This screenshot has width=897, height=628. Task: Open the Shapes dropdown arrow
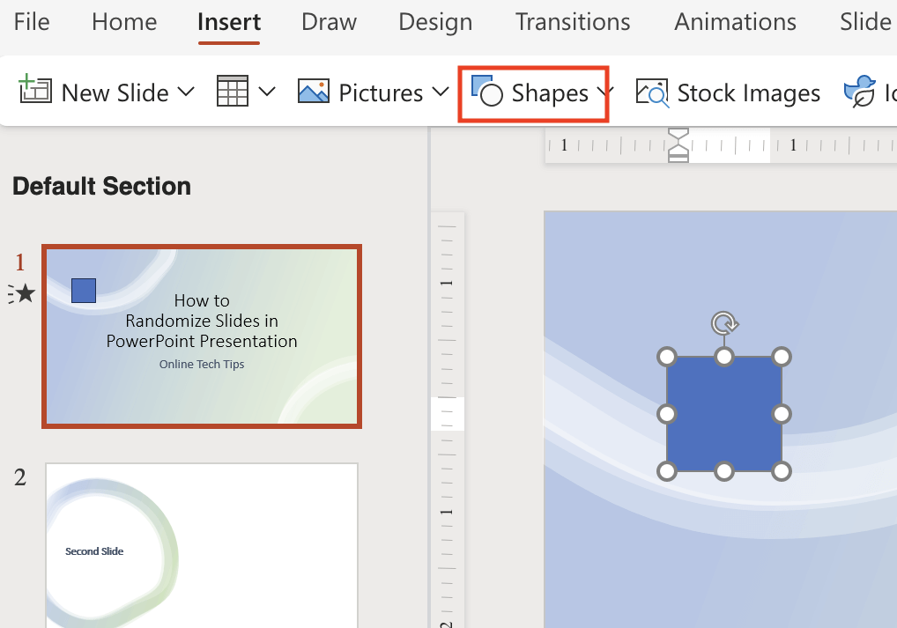click(604, 92)
